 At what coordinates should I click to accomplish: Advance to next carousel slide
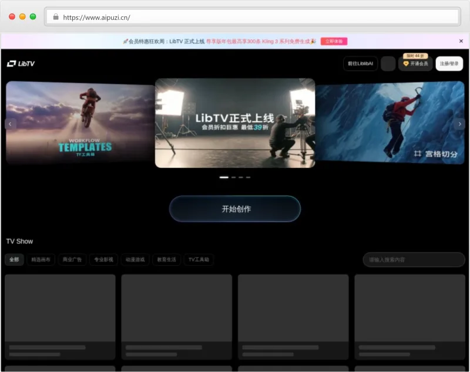coord(459,124)
